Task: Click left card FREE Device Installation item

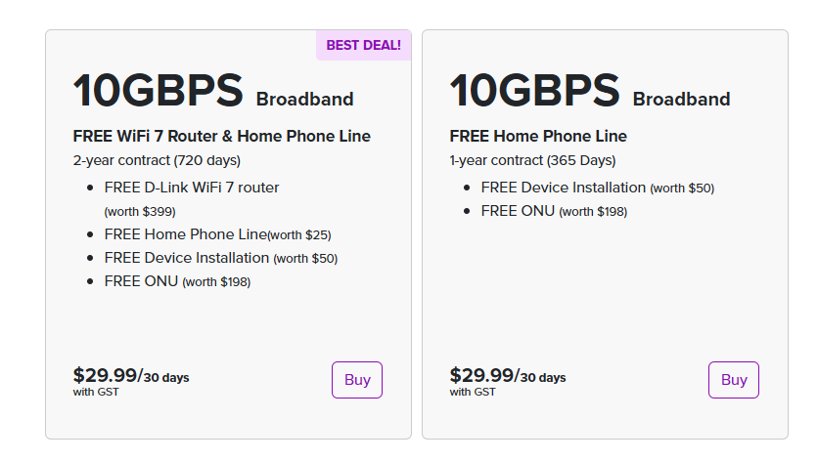Action: [x=221, y=258]
